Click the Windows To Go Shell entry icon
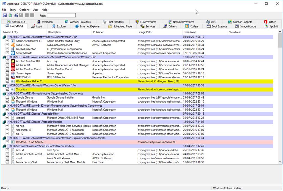Viewport: 283px width, 191px height. click(x=13, y=142)
